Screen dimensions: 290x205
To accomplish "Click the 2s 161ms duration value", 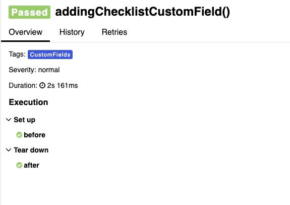I will [63, 85].
